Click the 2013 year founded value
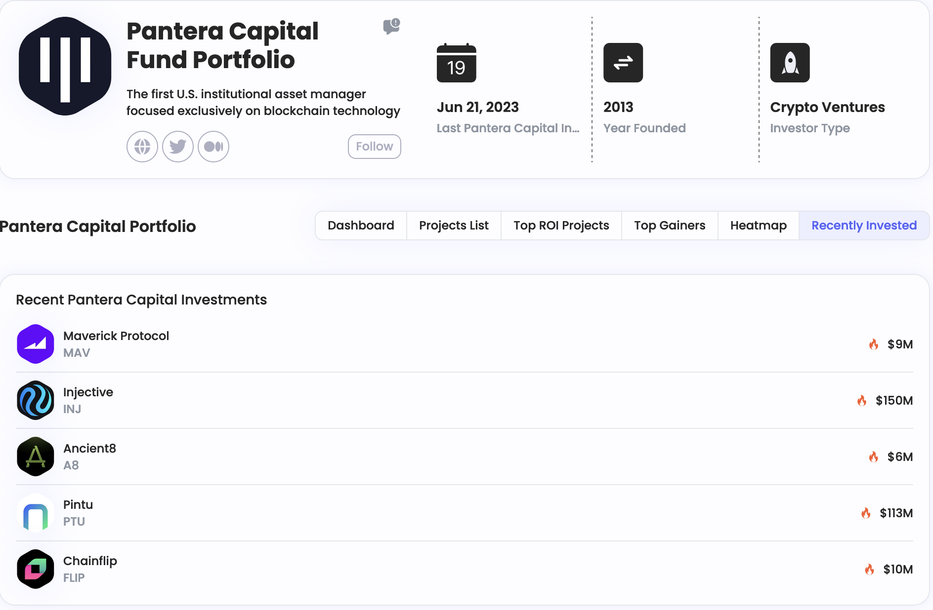This screenshot has width=933, height=610. (618, 107)
